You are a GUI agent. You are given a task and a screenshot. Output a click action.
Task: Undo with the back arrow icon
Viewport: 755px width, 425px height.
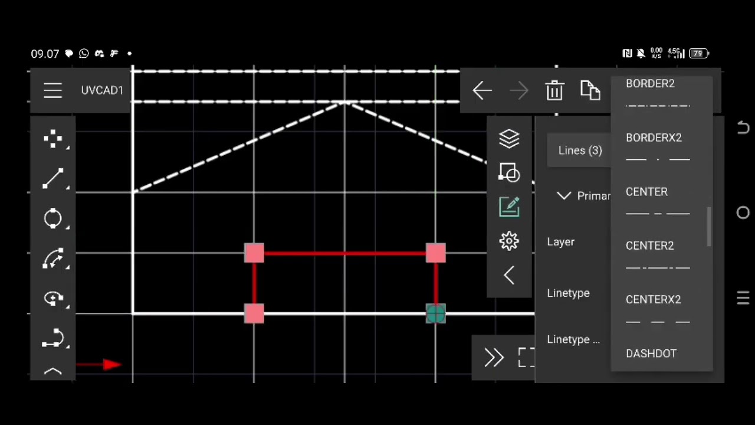click(482, 90)
